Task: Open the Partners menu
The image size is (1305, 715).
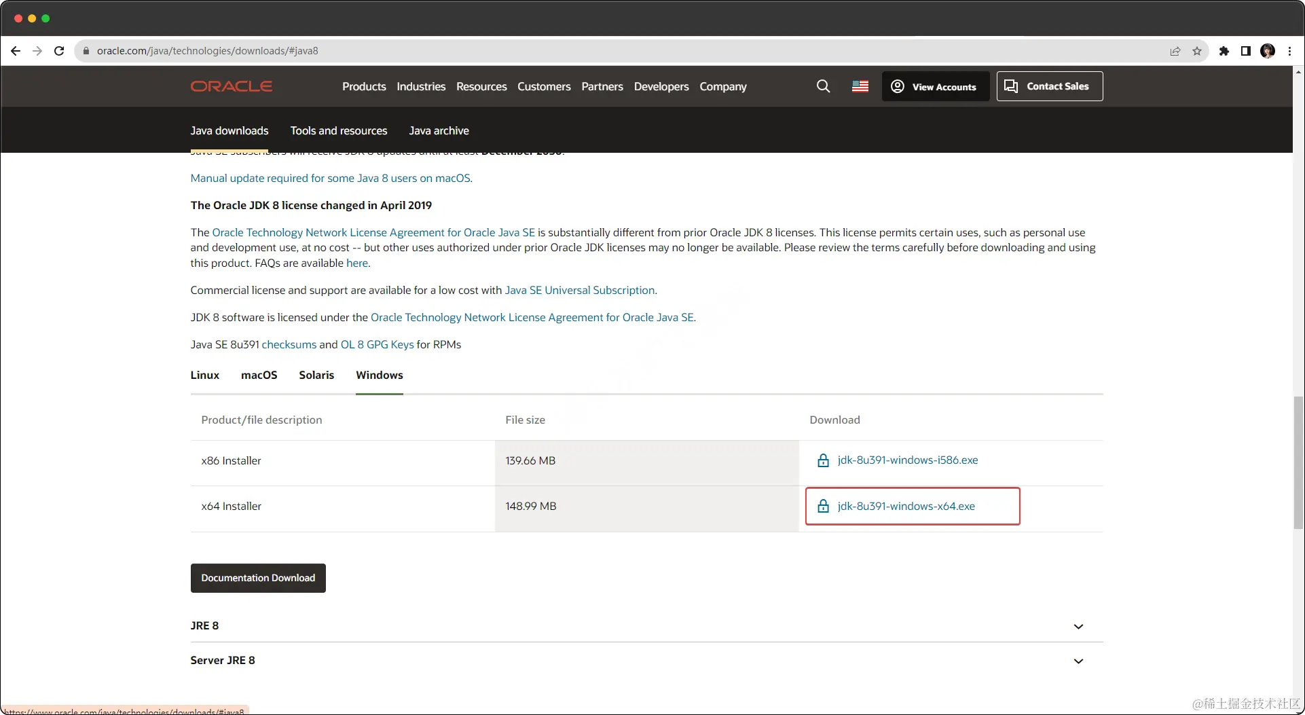Action: [602, 86]
